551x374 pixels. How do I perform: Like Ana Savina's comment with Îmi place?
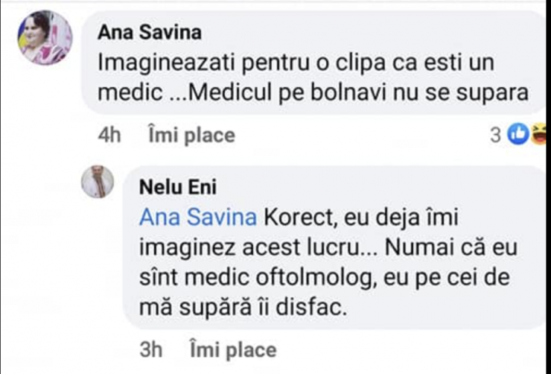coord(192,136)
